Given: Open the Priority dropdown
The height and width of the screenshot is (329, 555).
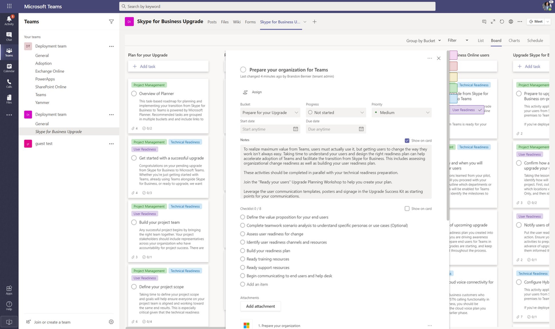Looking at the screenshot, I should (x=401, y=113).
